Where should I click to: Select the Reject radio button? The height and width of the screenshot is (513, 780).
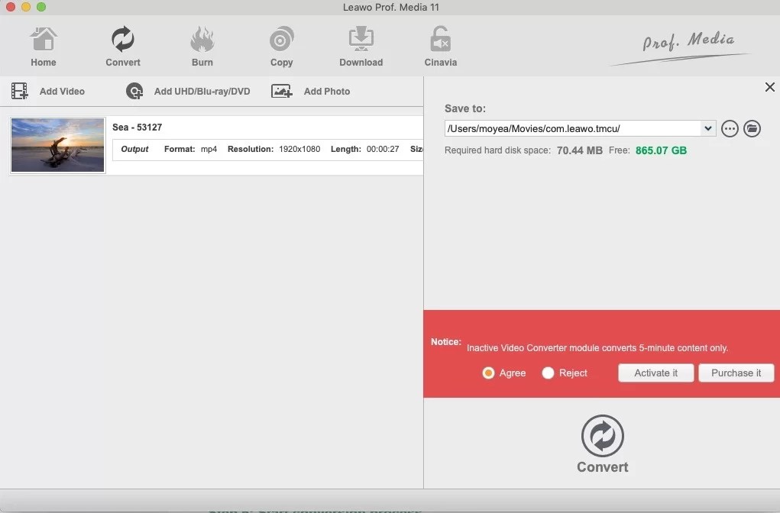pos(546,373)
